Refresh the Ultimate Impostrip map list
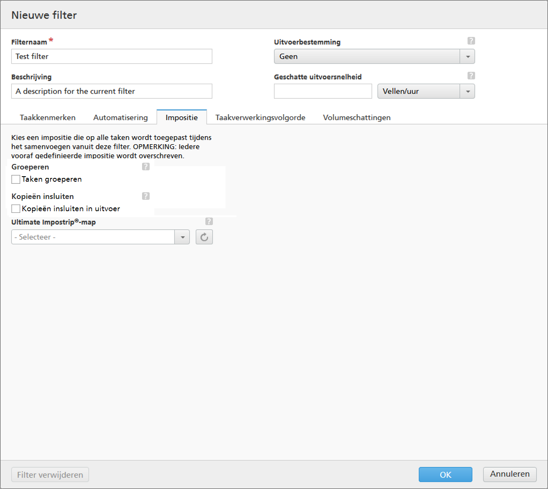 click(204, 237)
